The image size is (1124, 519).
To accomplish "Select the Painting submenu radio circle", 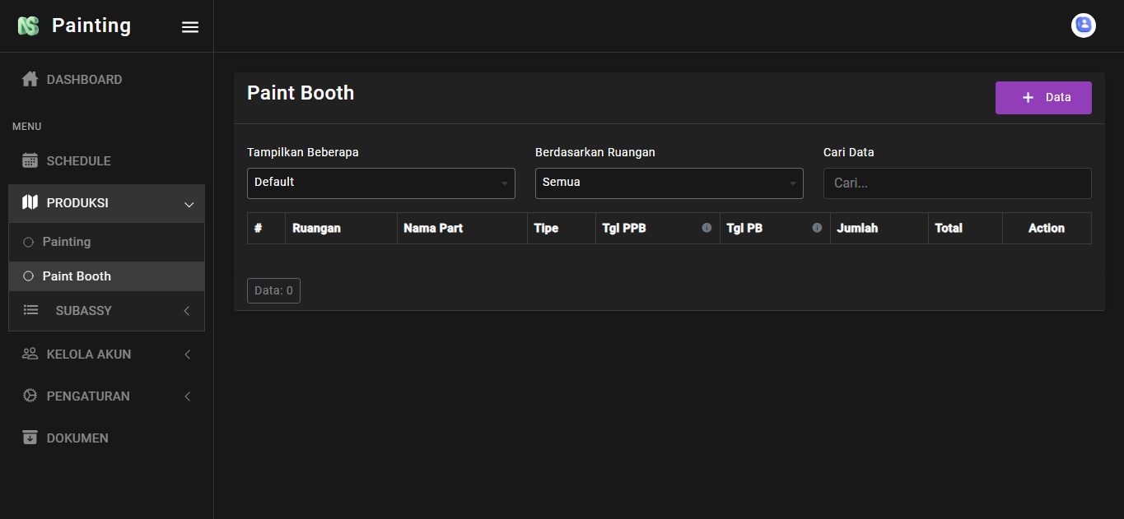I will coord(28,242).
